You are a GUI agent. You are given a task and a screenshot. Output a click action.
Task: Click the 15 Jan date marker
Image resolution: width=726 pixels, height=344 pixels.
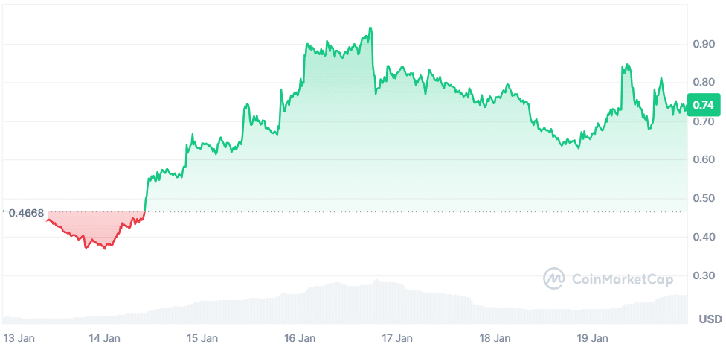(202, 338)
